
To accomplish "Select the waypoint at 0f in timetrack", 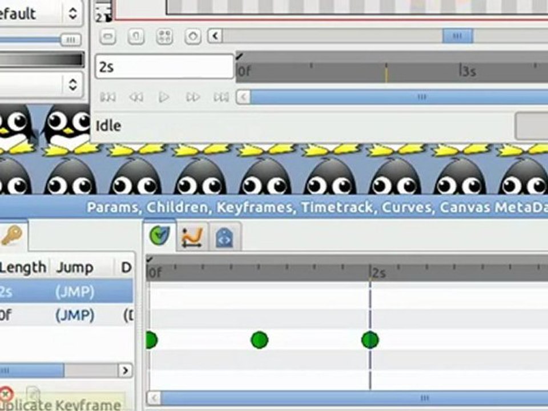I will tap(151, 340).
